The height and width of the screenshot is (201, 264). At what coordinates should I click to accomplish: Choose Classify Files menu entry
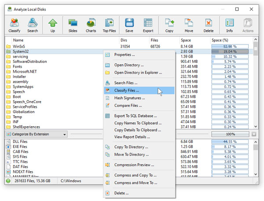point(139,91)
